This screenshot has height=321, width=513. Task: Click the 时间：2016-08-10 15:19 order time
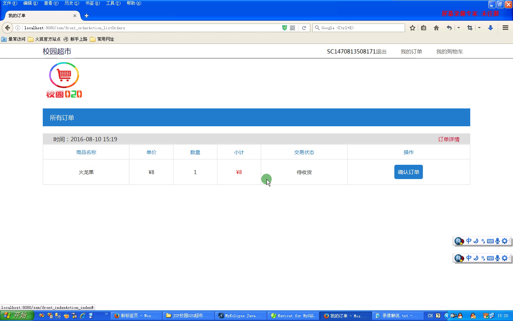pos(85,139)
